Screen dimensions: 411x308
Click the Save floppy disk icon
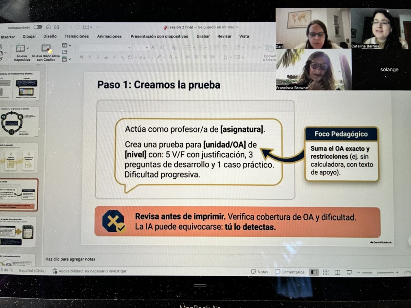click(x=57, y=27)
